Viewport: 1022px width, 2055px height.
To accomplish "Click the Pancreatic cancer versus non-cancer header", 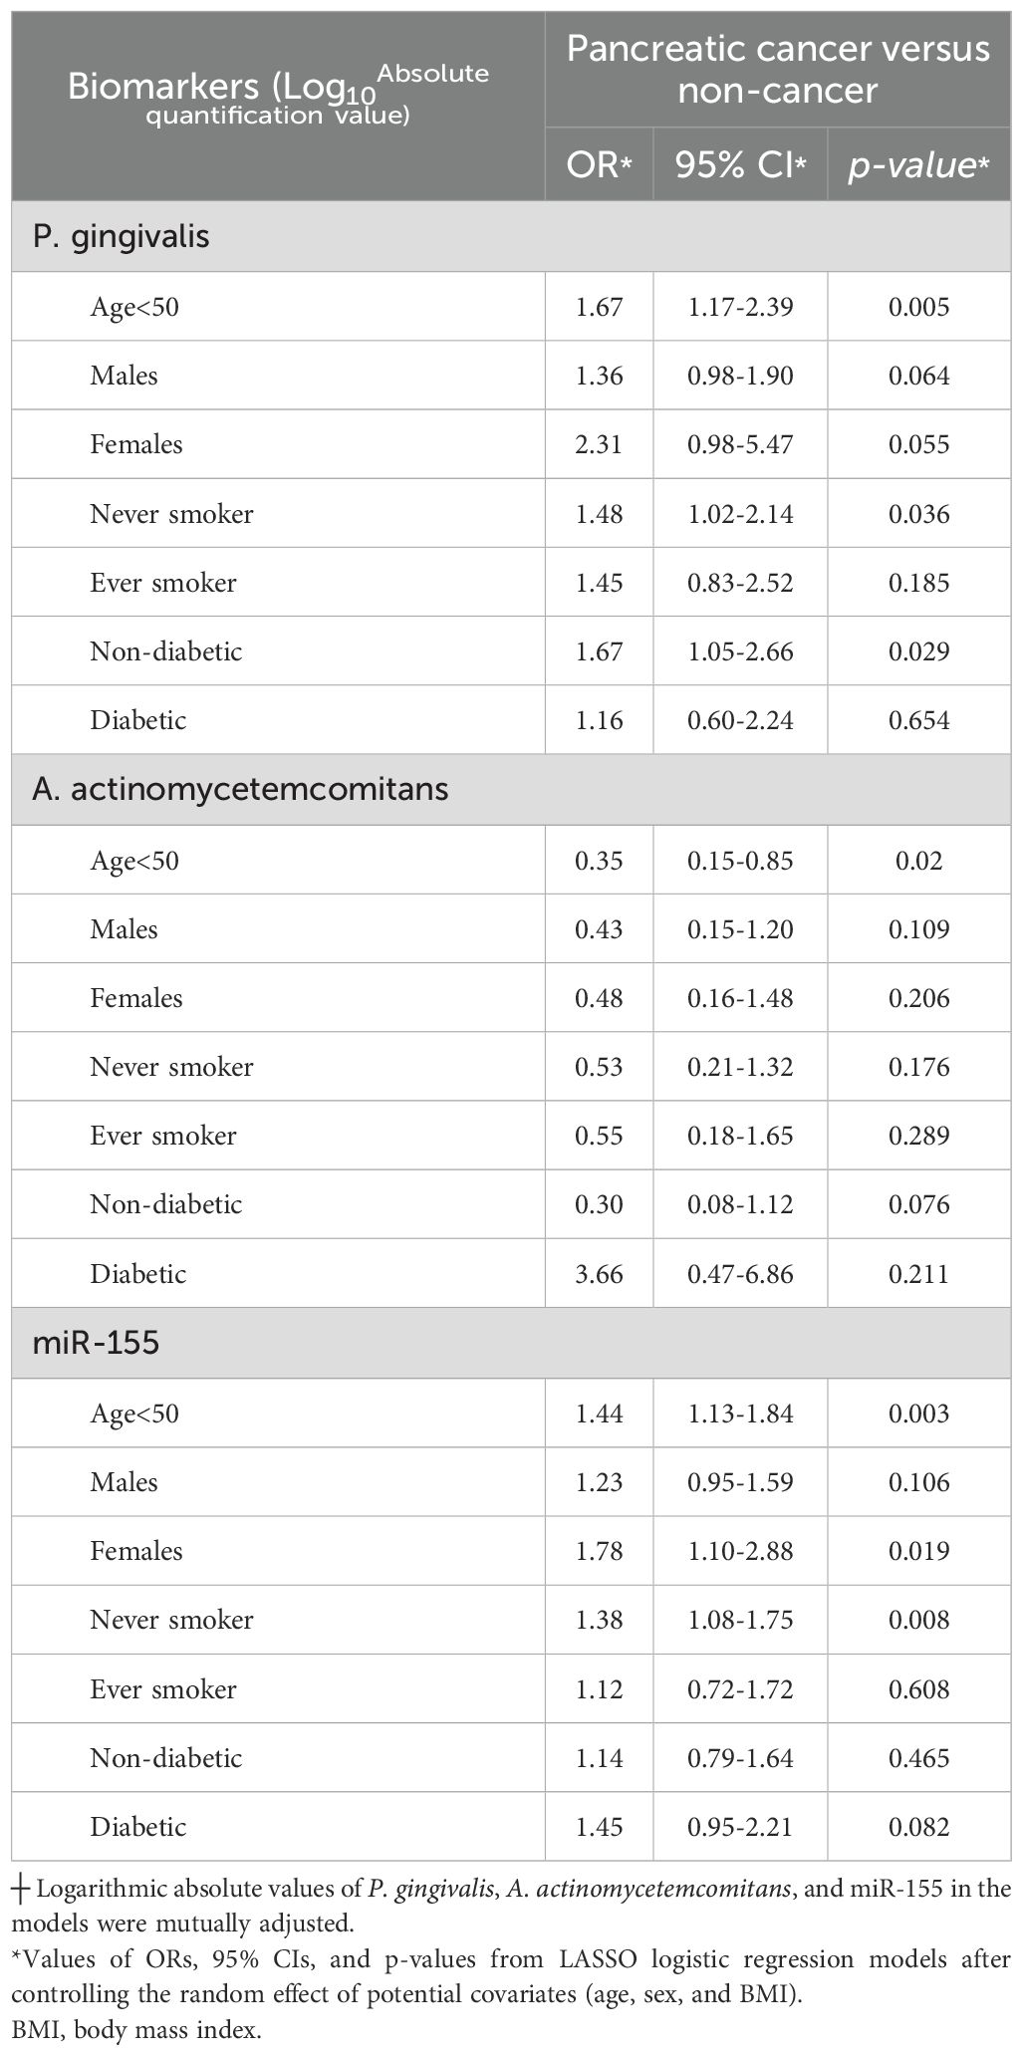I will [x=778, y=70].
